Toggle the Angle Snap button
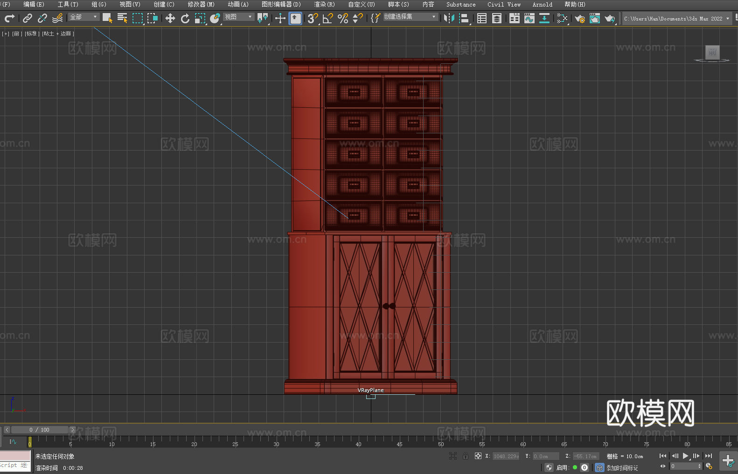The height and width of the screenshot is (474, 738). point(327,18)
